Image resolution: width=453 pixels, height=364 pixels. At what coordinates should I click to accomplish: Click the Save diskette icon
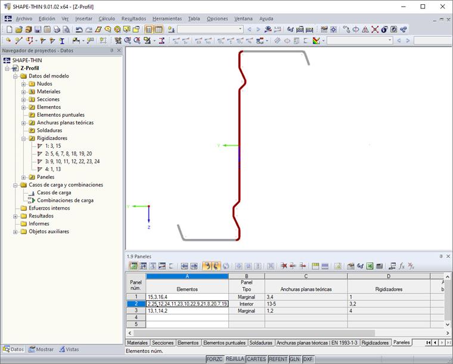(x=38, y=29)
